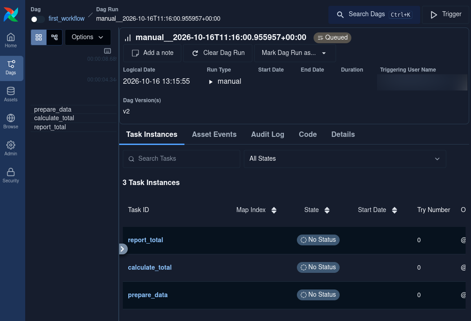Viewport: 471px width, 321px height.
Task: Toggle the first_workflow pause switch
Action: point(37,19)
